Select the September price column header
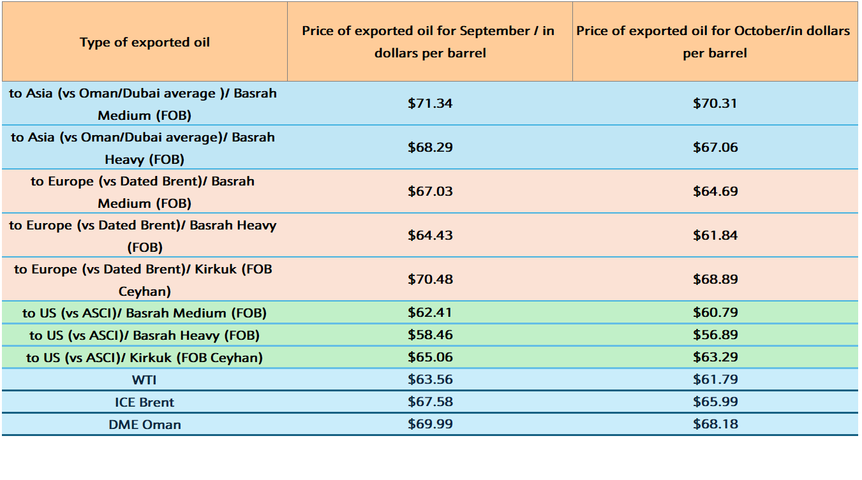The height and width of the screenshot is (480, 862). coord(429,42)
